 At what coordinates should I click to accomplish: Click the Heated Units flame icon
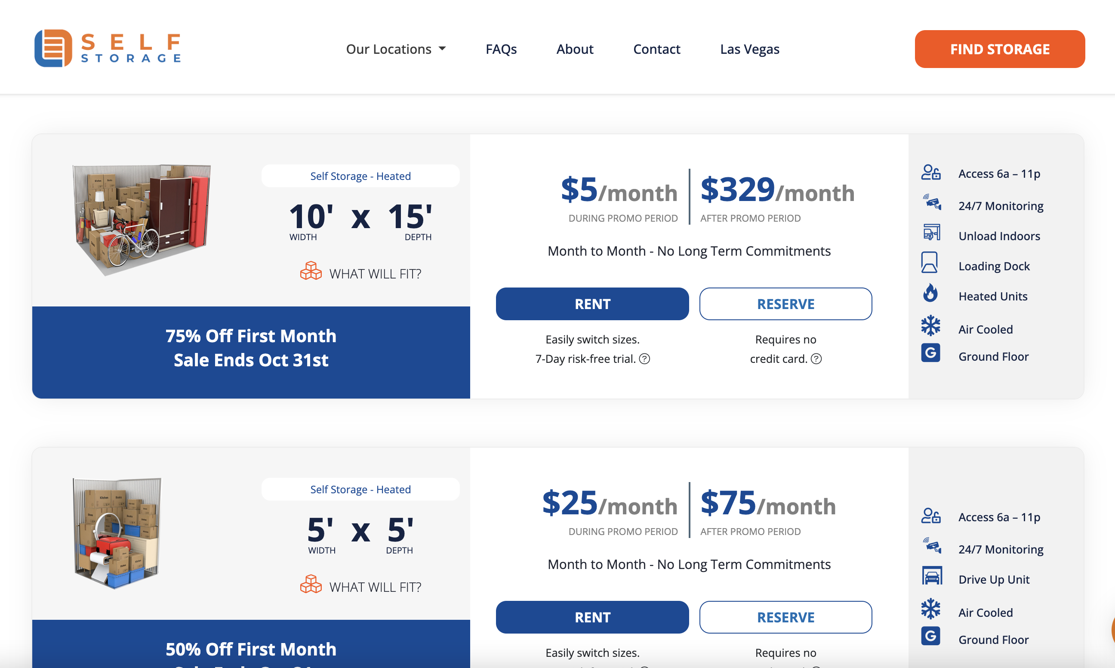tap(930, 294)
